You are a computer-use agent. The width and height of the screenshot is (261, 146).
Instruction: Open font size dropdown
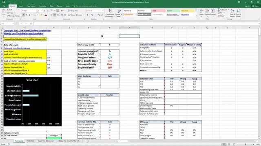pos(42,11)
